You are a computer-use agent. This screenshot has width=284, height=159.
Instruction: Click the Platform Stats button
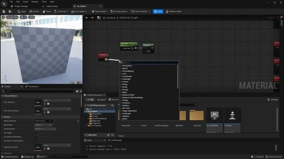tap(174, 11)
